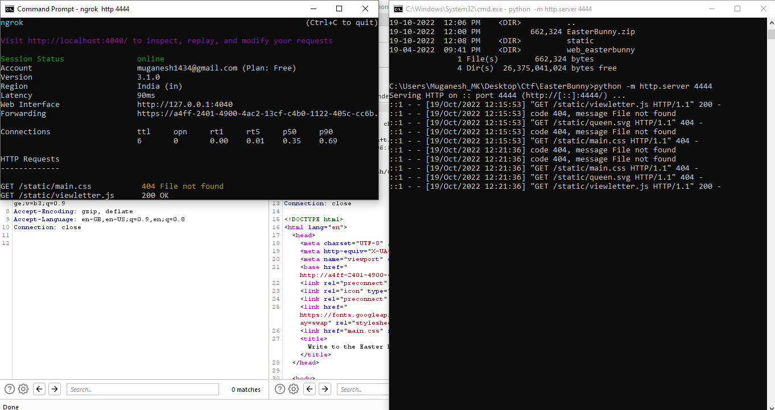The image size is (775, 410).
Task: Click the Web Interface URL http://127.0.0.1:4040
Action: 185,105
